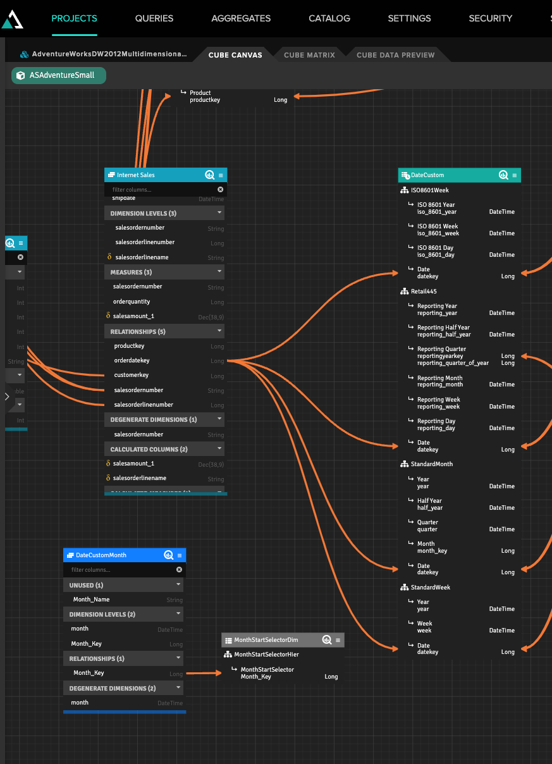Open the Internet Sales dataset menu icon
This screenshot has width=552, height=764.
(221, 175)
